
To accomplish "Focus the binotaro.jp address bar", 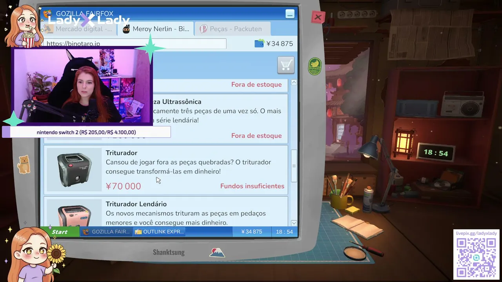I will pos(135,44).
